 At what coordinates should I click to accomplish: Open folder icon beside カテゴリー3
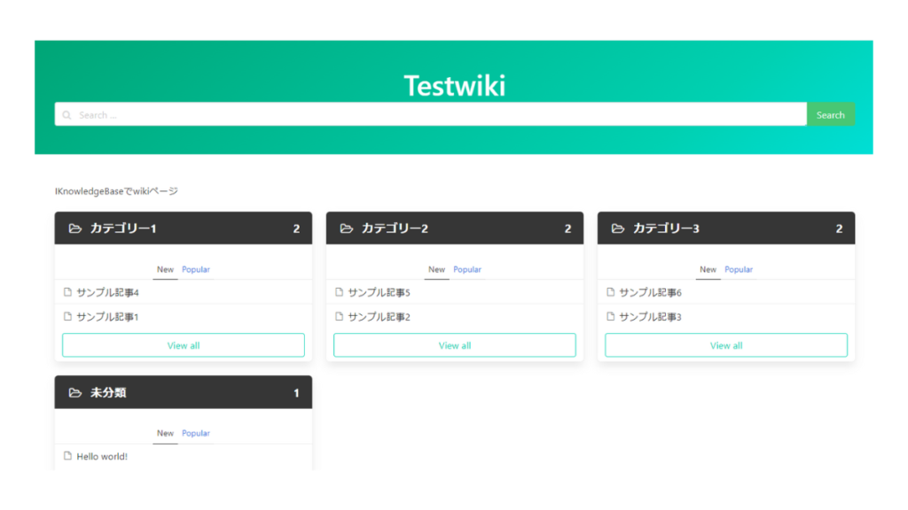coord(618,228)
